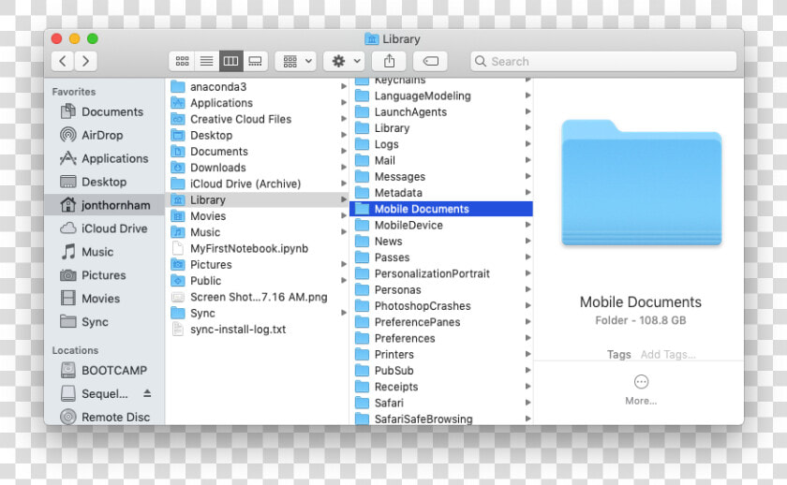Switch to column view

230,61
